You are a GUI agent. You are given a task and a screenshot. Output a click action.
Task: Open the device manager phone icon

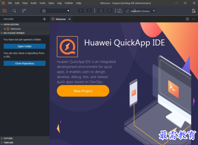pyautogui.click(x=194, y=11)
